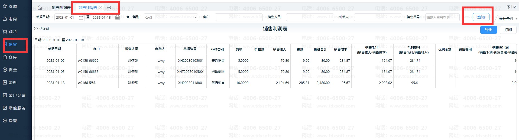
Task: Open the 仓库 warehouse sidebar menu
Action: point(10,57)
